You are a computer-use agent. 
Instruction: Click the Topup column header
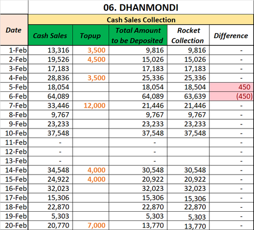coord(91,35)
